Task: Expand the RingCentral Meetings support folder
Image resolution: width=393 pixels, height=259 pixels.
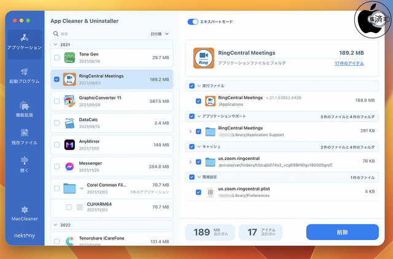Action: coord(190,132)
